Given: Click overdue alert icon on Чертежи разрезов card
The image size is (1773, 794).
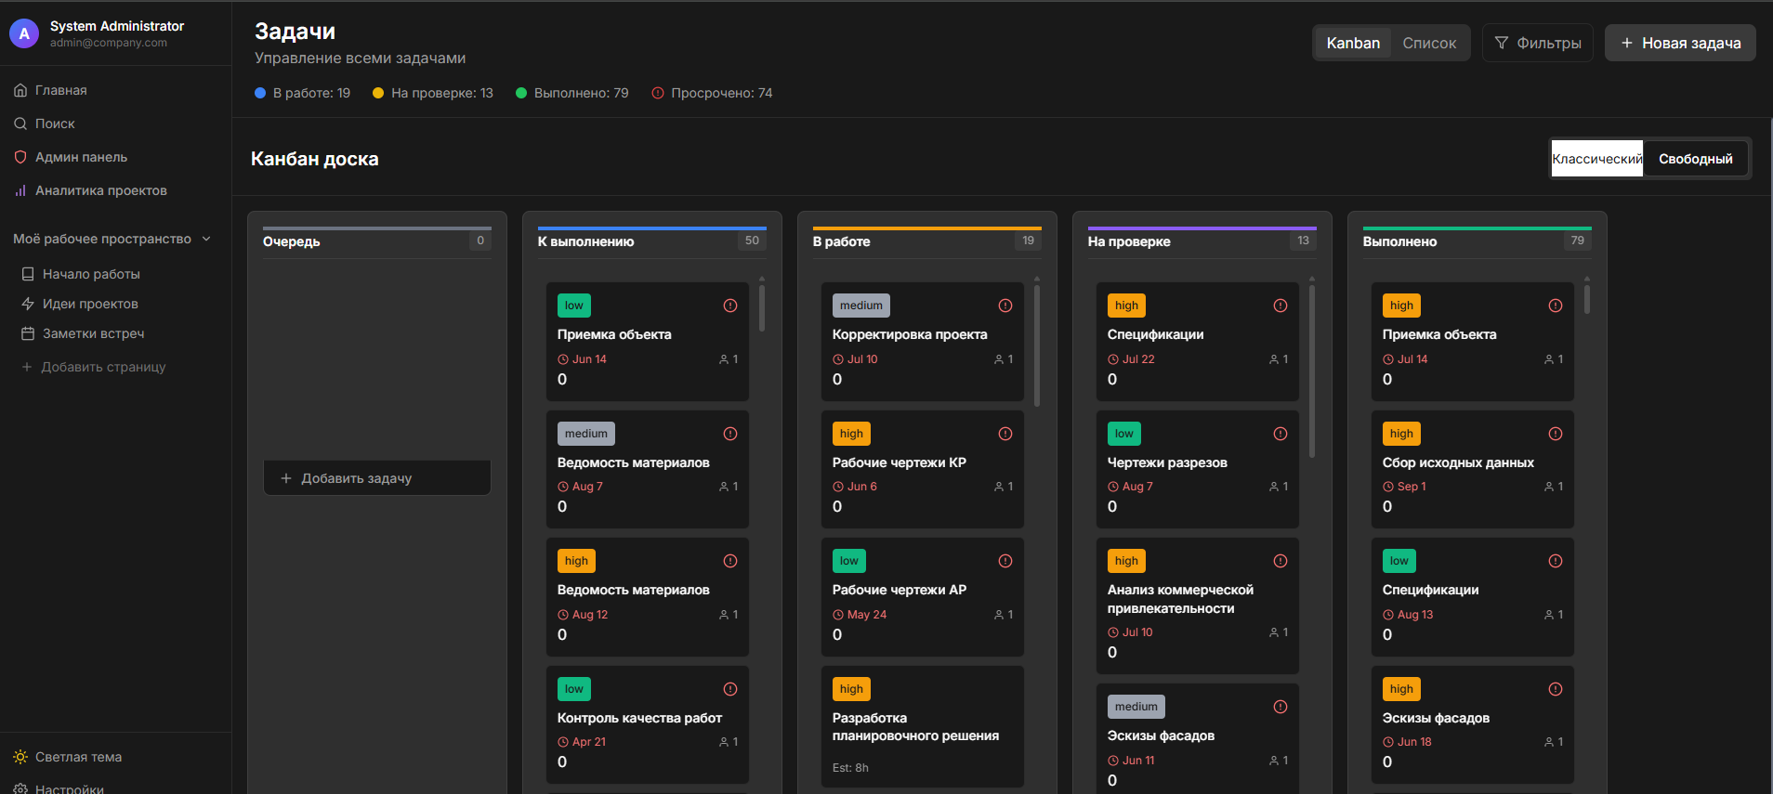Looking at the screenshot, I should coord(1280,434).
